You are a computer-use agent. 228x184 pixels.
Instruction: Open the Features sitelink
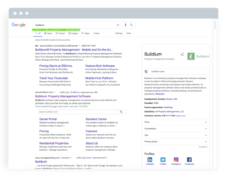[92, 131]
